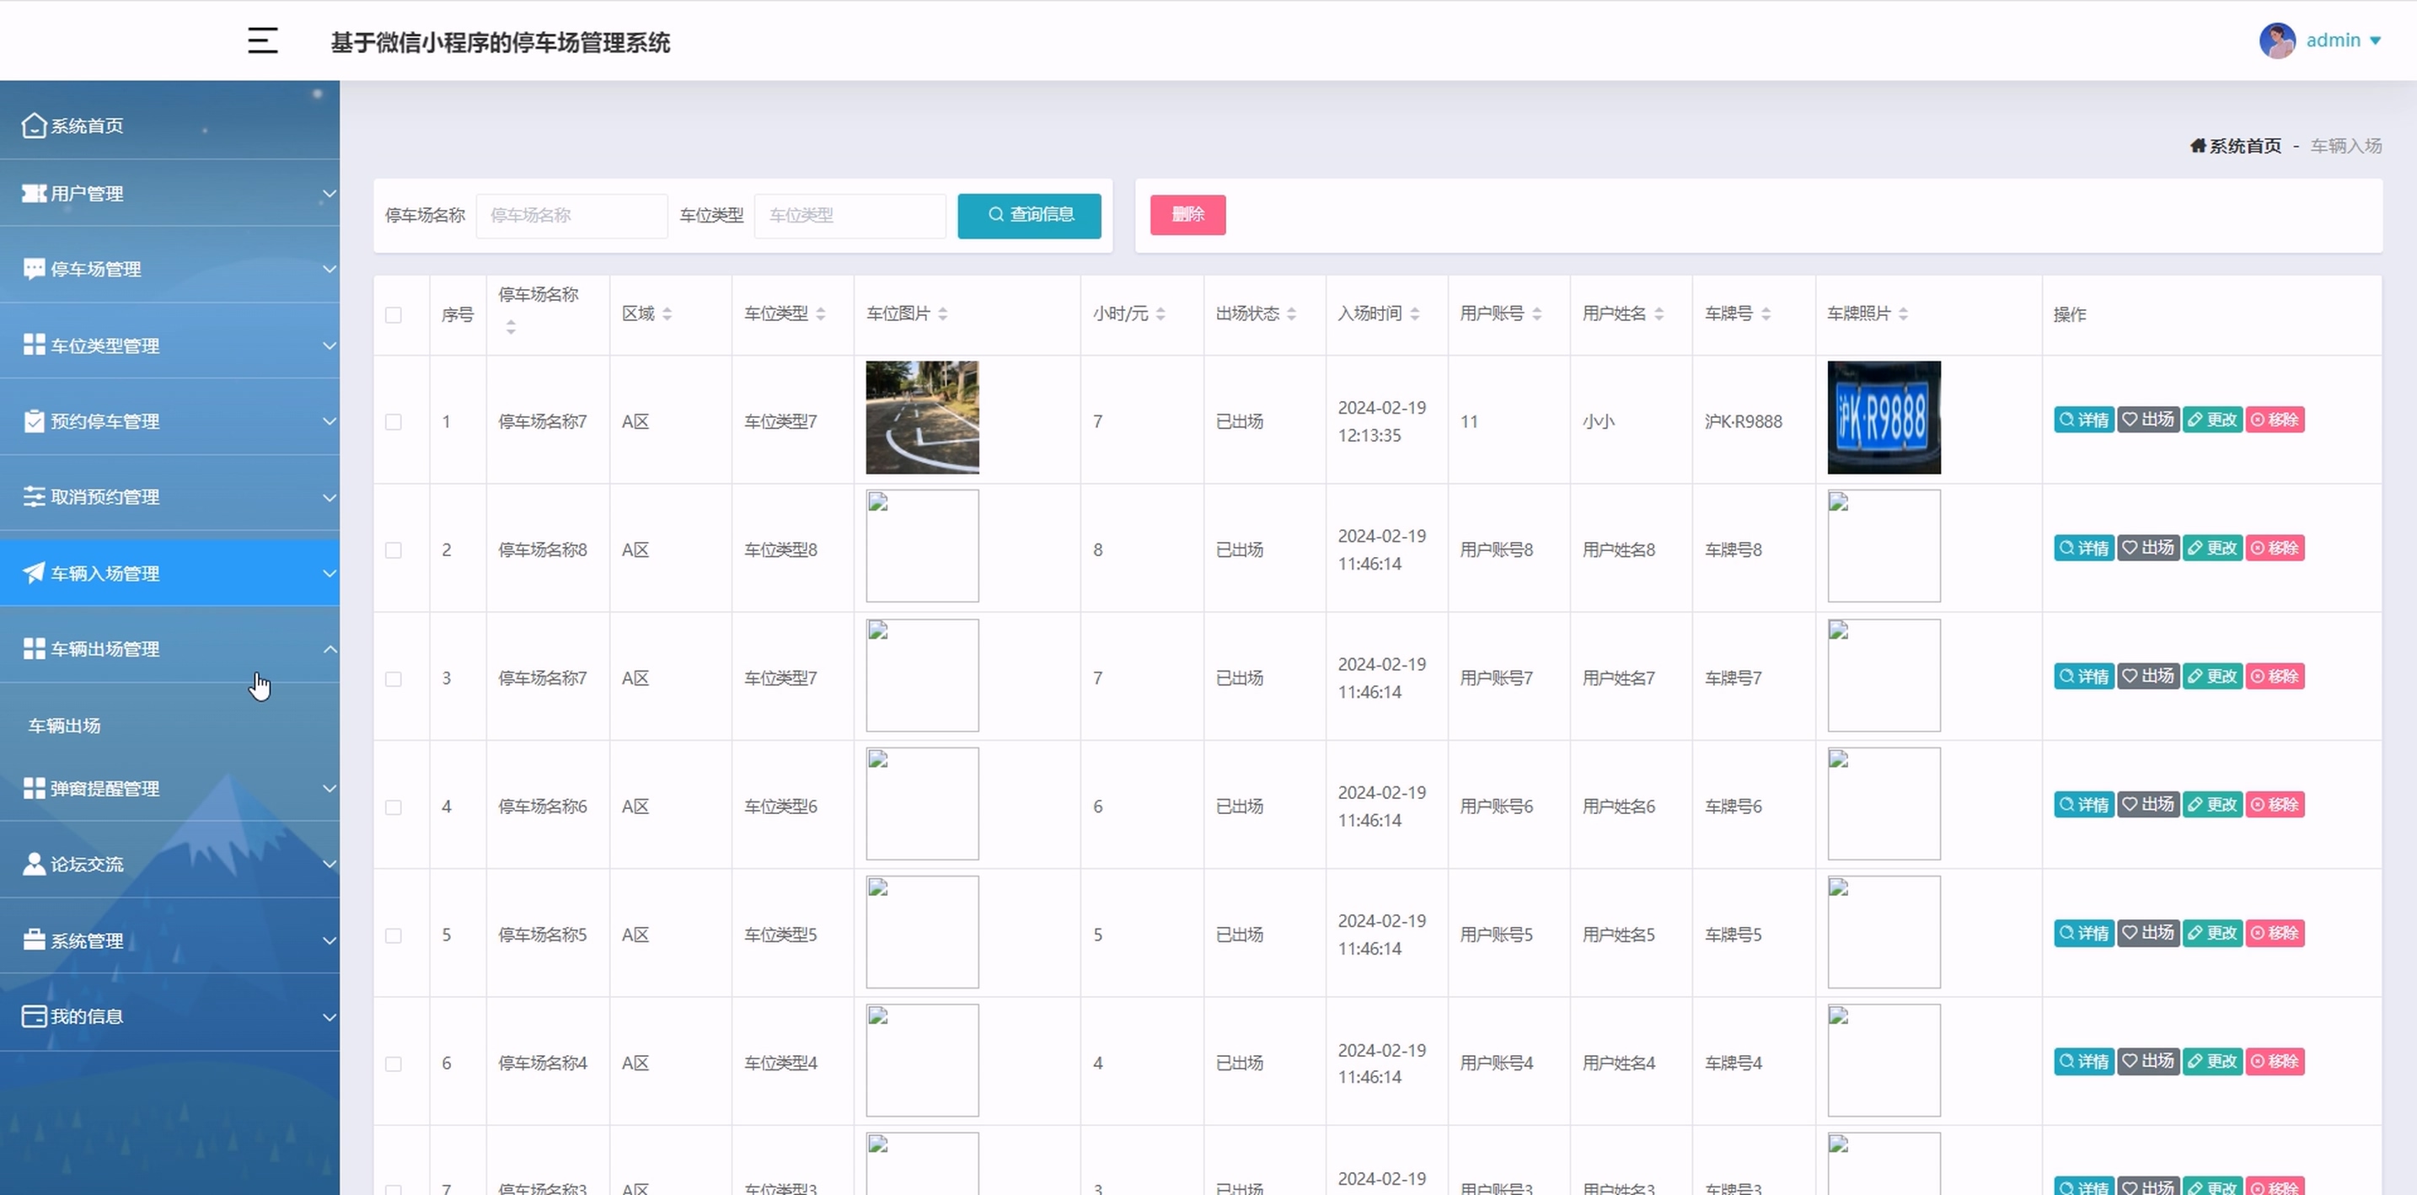Sort by 区域 column arrows
The image size is (2417, 1195).
click(667, 313)
